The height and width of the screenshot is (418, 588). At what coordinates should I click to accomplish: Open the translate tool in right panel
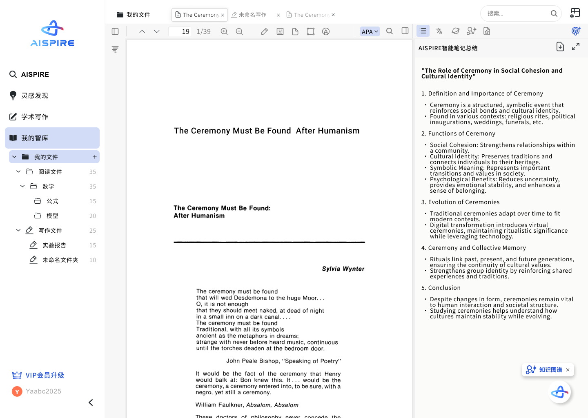click(x=439, y=31)
